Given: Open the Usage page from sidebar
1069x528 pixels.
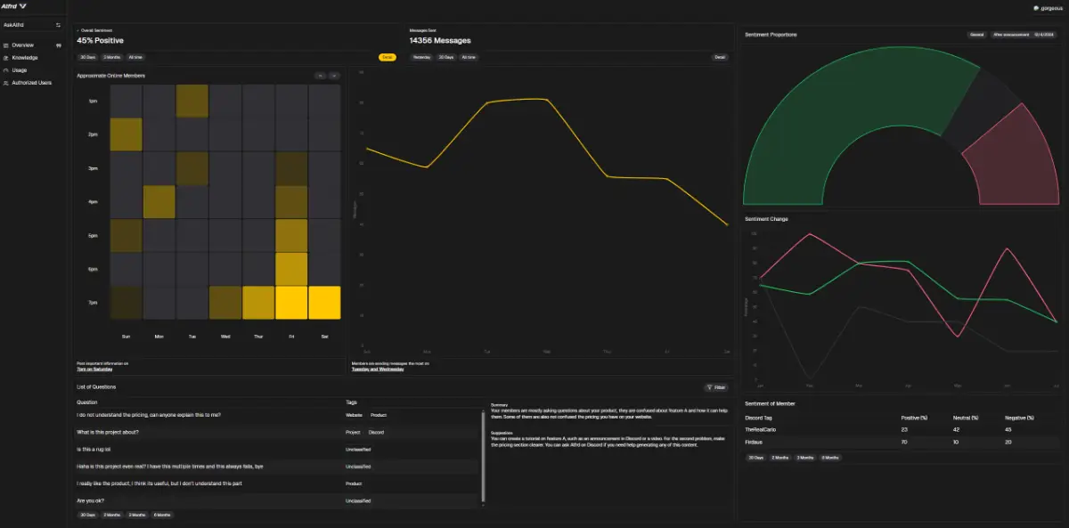Looking at the screenshot, I should pyautogui.click(x=20, y=69).
